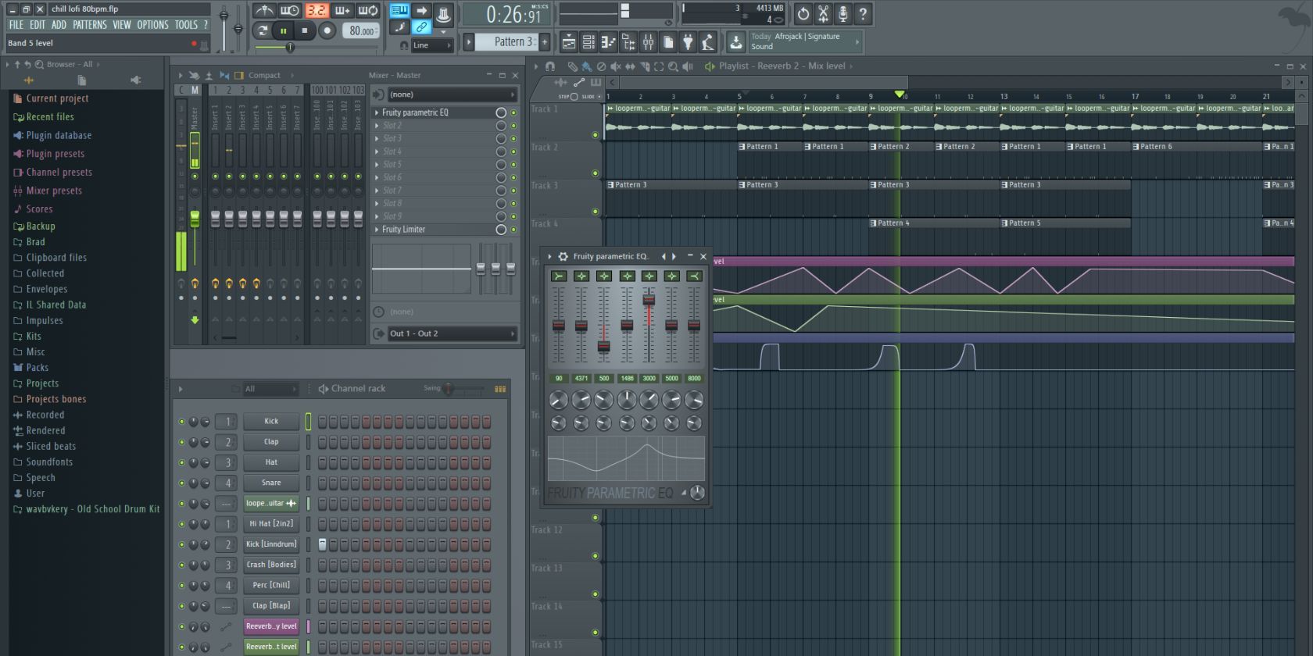Open the OPTIONS menu
Image resolution: width=1313 pixels, height=656 pixels.
[x=152, y=25]
